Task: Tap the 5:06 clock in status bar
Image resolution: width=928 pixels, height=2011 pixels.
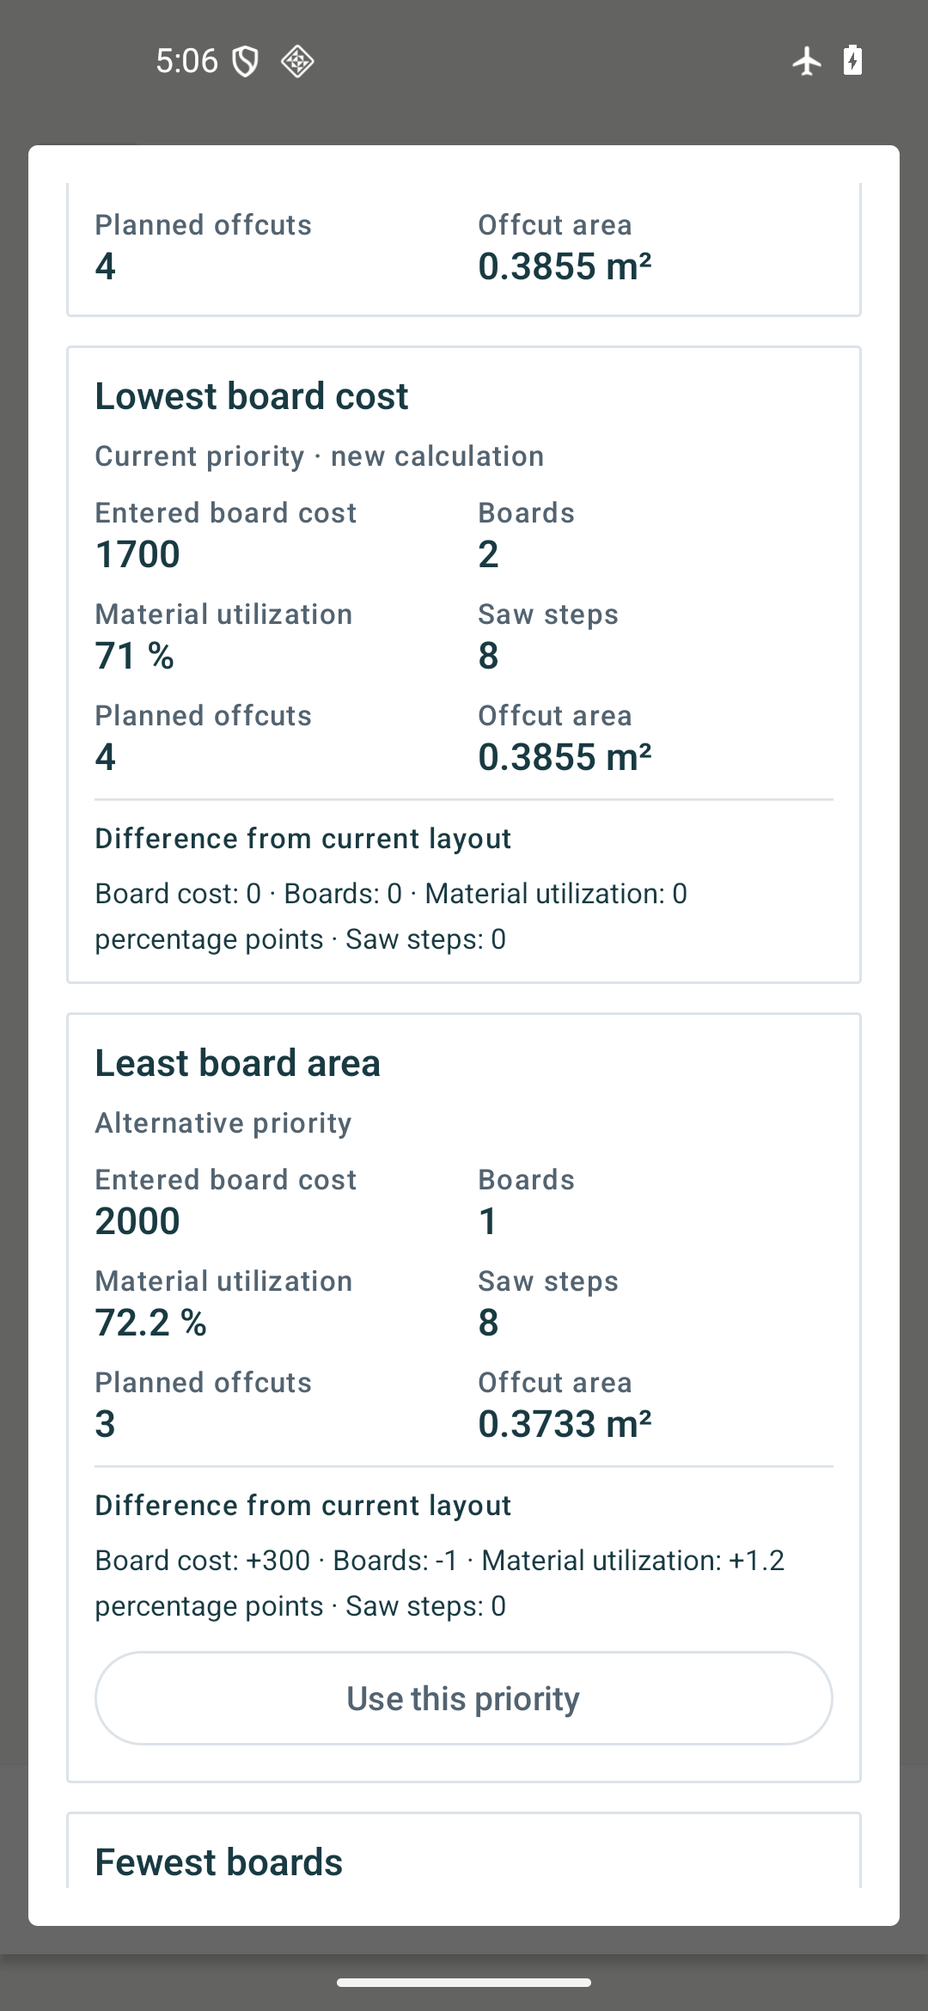Action: [187, 61]
